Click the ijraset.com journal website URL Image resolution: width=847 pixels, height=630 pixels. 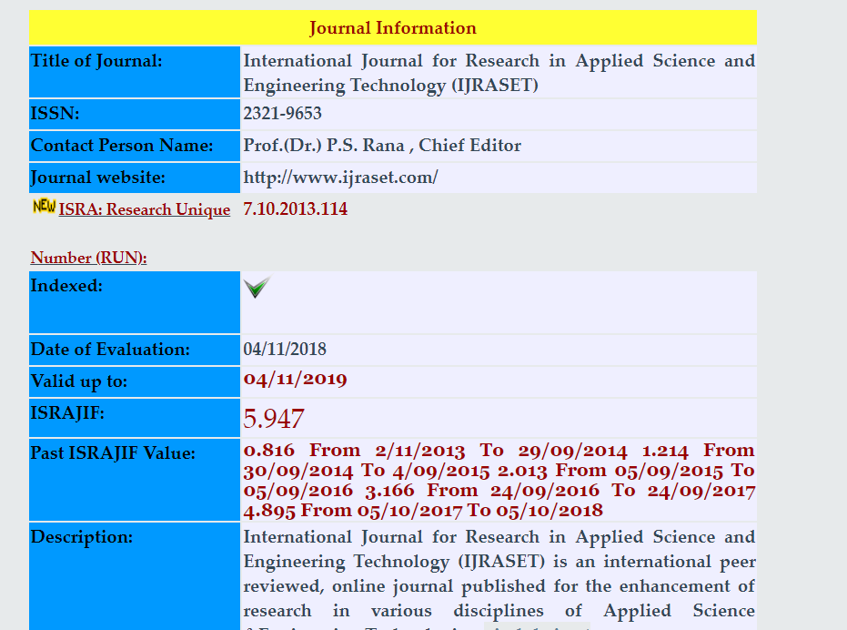(340, 178)
